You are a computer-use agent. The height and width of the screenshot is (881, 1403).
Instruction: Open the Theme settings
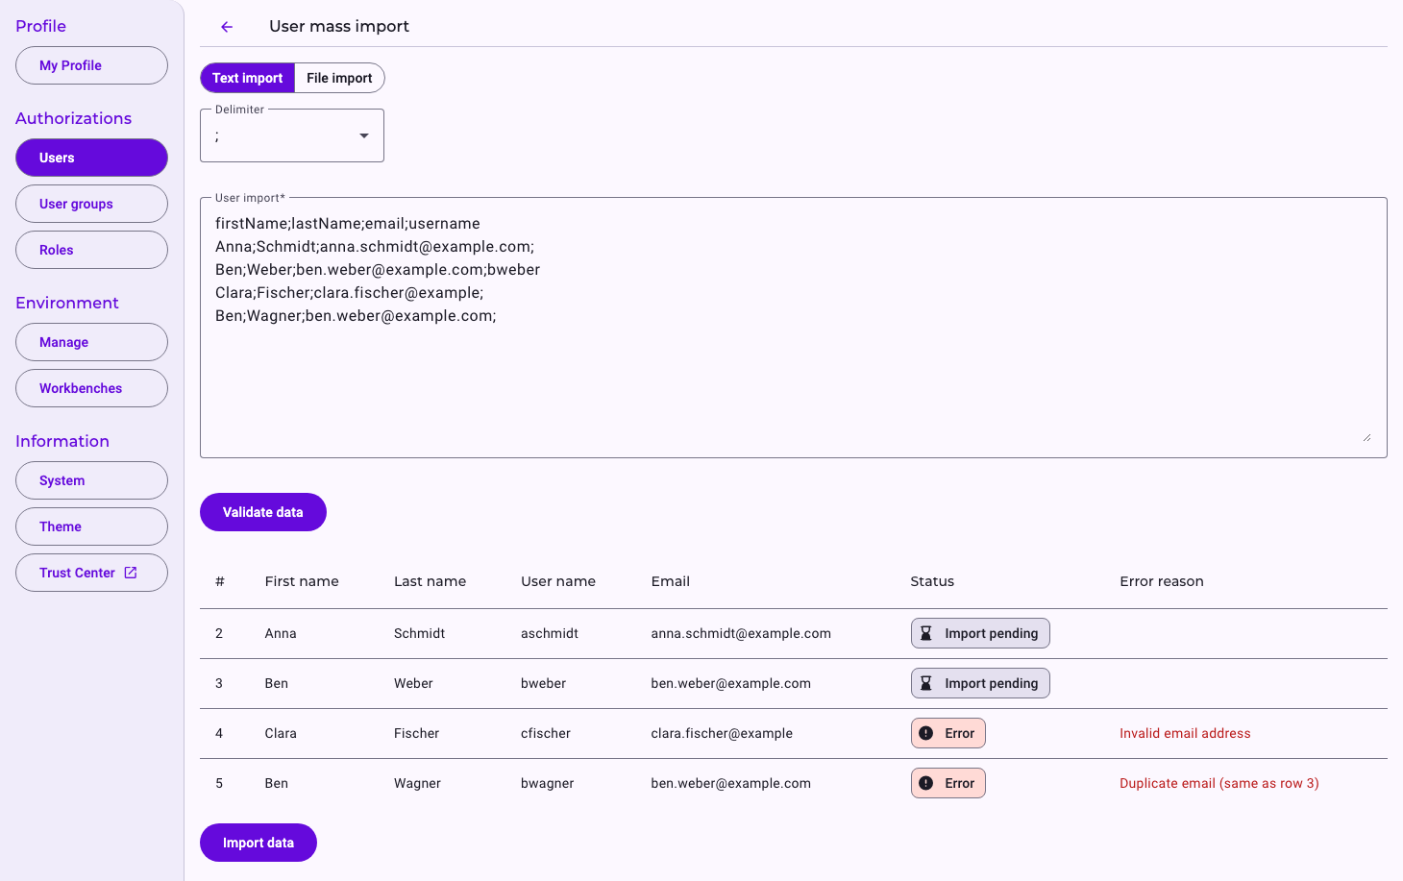tap(91, 526)
